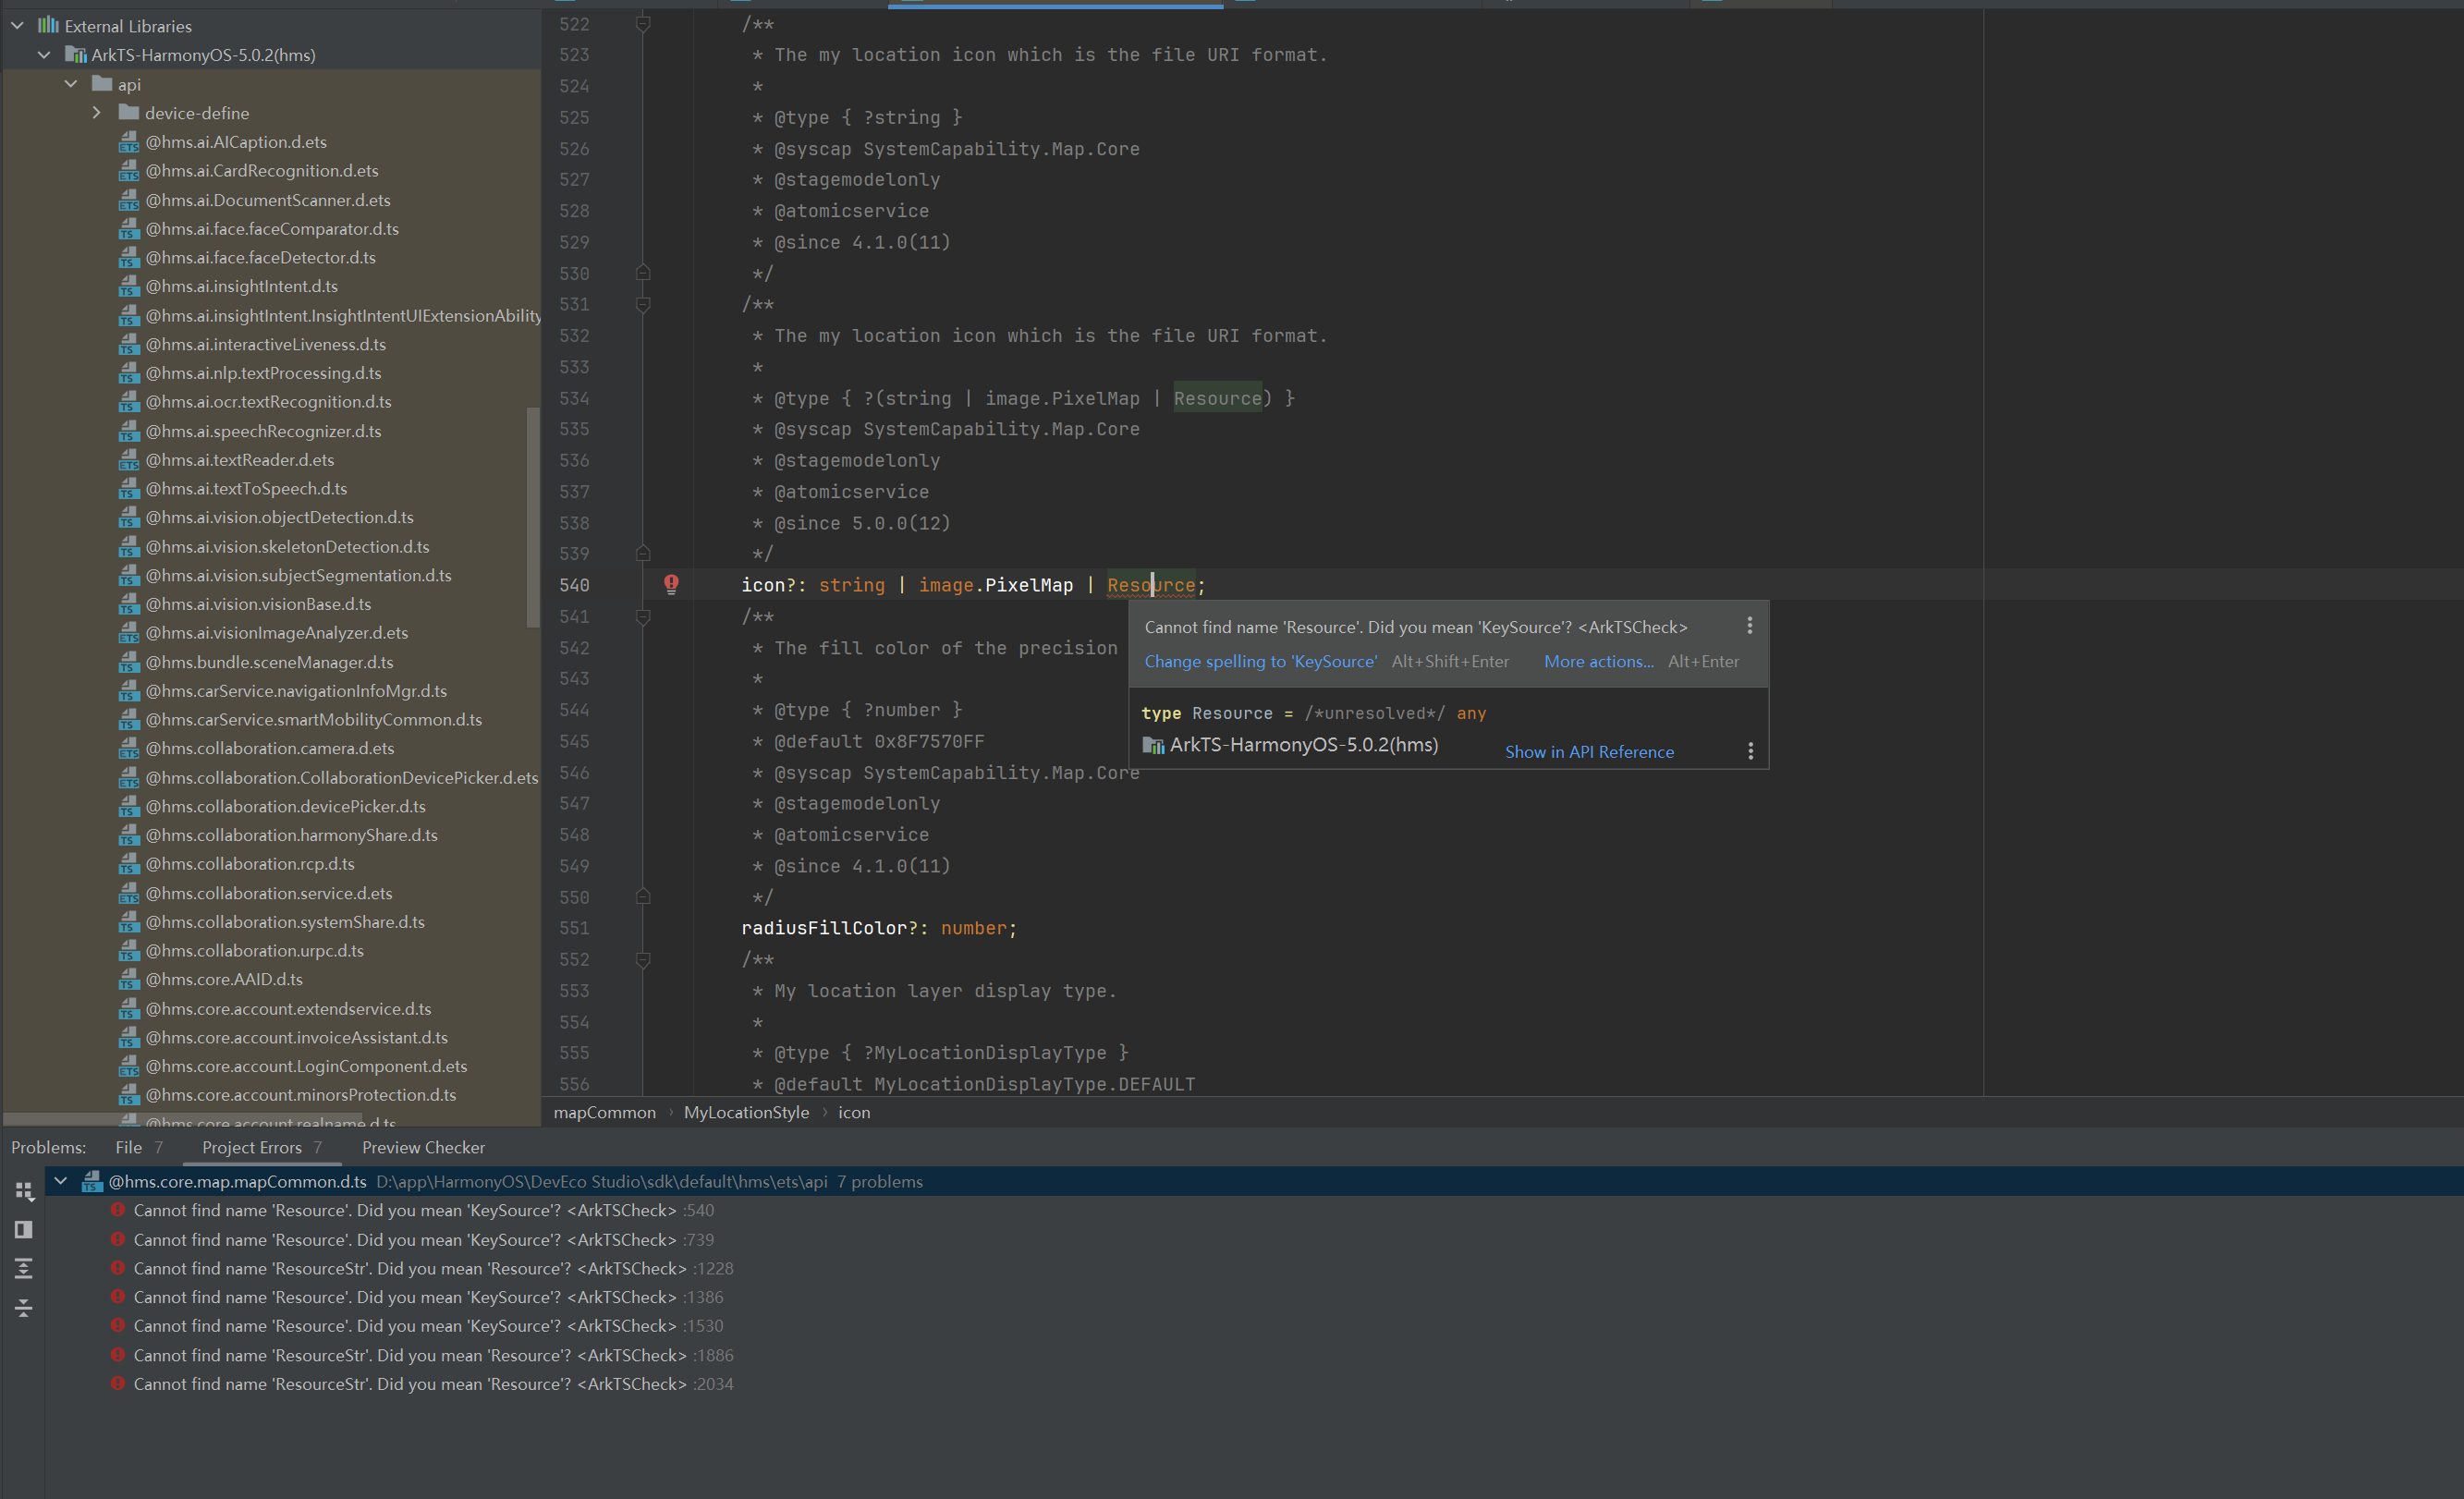
Task: Select the ResourceStr error at line 1228
Action: click(410, 1268)
